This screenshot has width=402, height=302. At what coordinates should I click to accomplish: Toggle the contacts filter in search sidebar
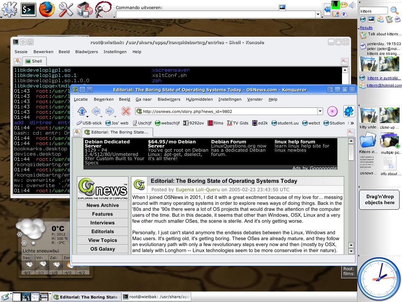380,19
